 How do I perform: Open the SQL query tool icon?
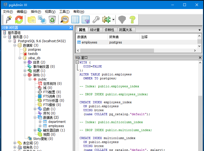click(65, 19)
